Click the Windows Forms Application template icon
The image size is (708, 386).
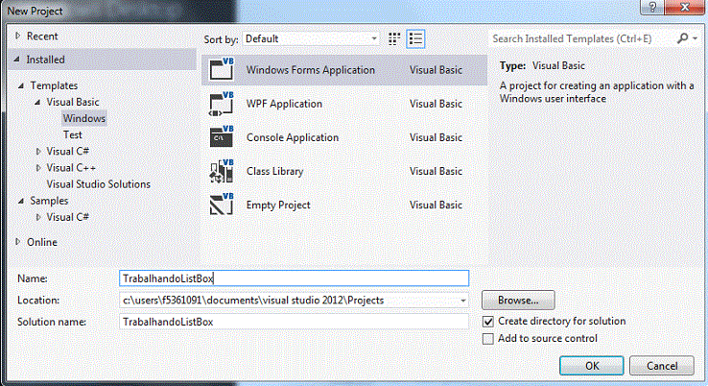coord(222,69)
